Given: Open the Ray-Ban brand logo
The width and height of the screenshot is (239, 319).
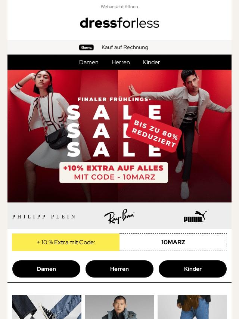Looking at the screenshot, I should (x=119, y=216).
